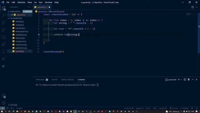Change UTF-8 file encoding
The image size is (200, 113).
[148, 108]
